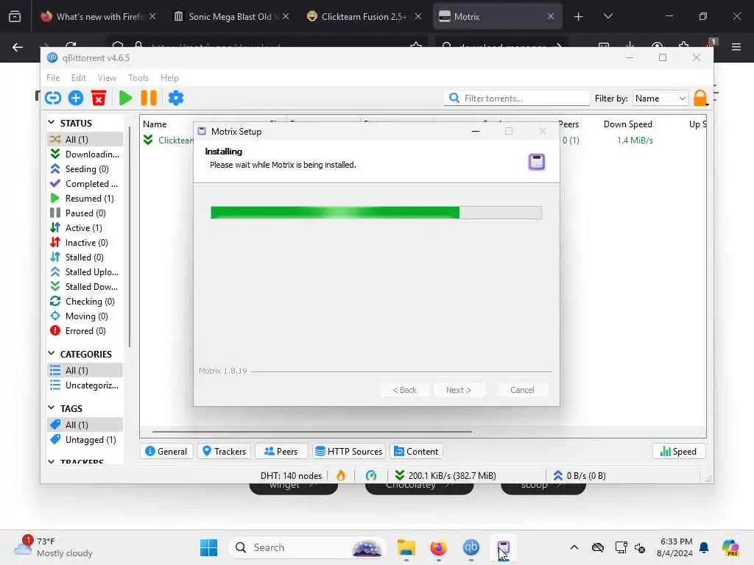Click the Firefox taskbar icon
Image resolution: width=754 pixels, height=565 pixels.
[438, 547]
